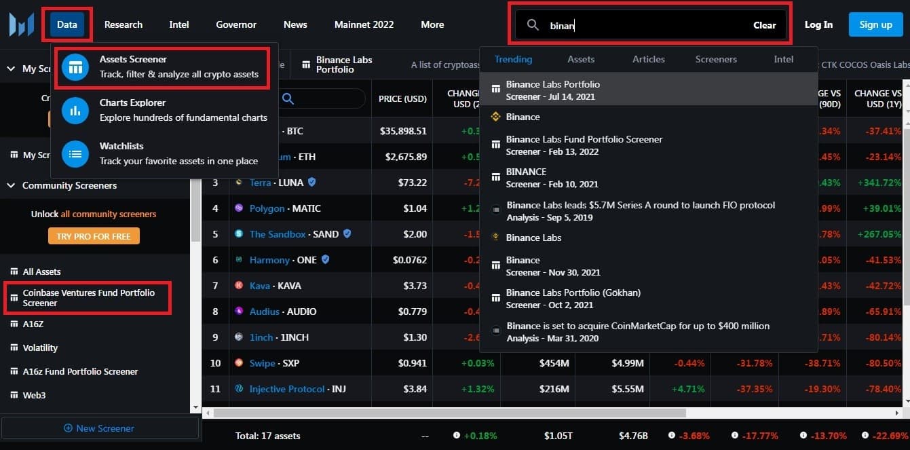The image size is (910, 450).
Task: Collapse the Community Screeners section
Action: [x=12, y=185]
